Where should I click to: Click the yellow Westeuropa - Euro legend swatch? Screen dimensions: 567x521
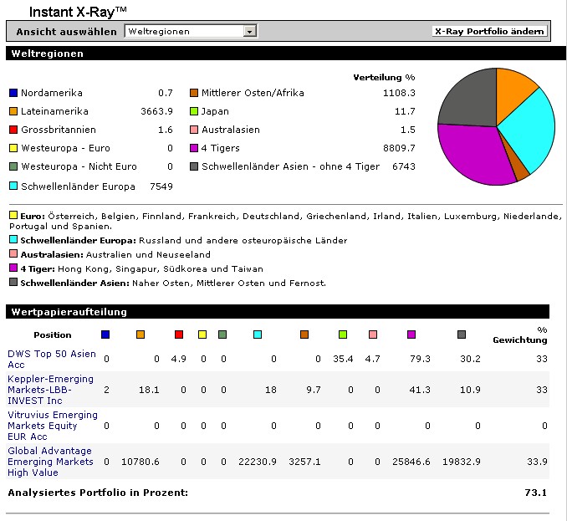tap(13, 148)
